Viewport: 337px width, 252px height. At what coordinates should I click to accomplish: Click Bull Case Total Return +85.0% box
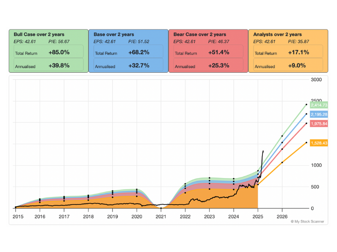(48, 53)
